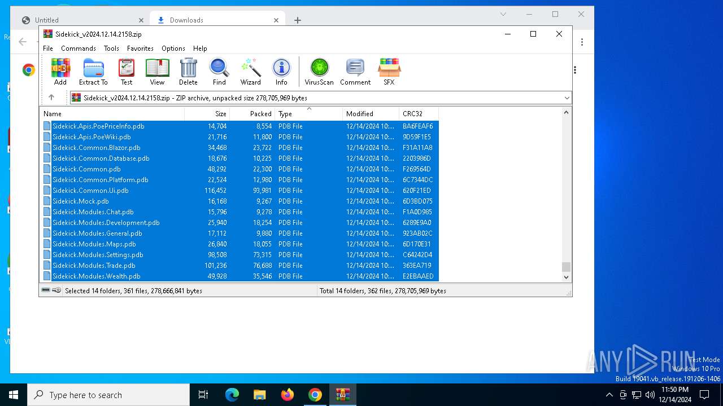Sort by the Modified column header
The width and height of the screenshot is (723, 406).
pyautogui.click(x=371, y=113)
